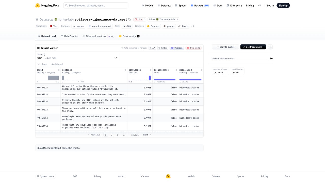Open Enterprise in the top navigation

pyautogui.click(x=234, y=5)
